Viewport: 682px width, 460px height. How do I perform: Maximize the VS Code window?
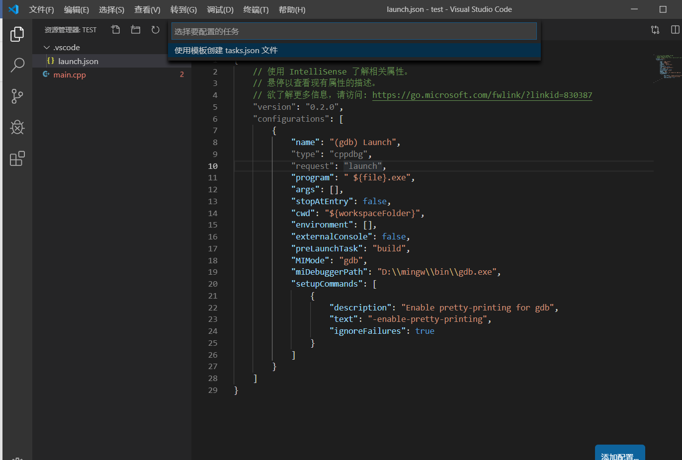pyautogui.click(x=663, y=9)
